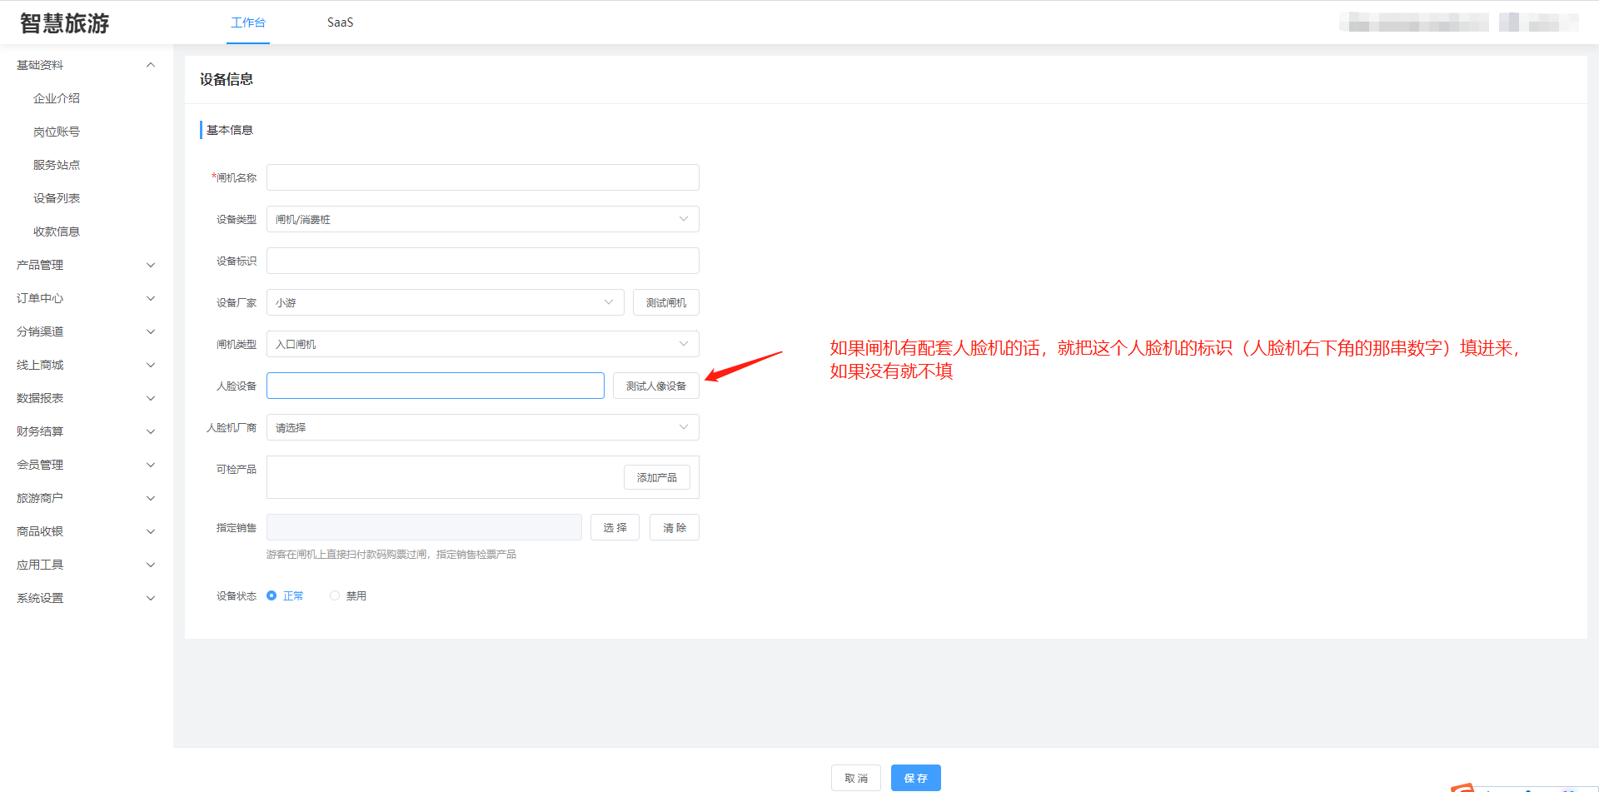This screenshot has height=792, width=1599.
Task: Open the 企业介绍 sidebar item
Action: [57, 98]
